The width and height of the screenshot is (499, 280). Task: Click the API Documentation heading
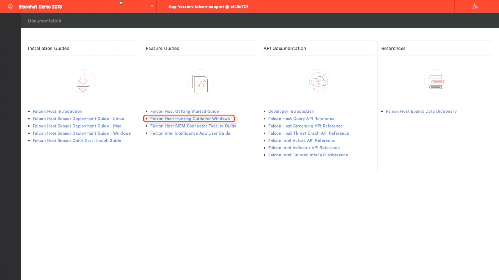[x=285, y=48]
